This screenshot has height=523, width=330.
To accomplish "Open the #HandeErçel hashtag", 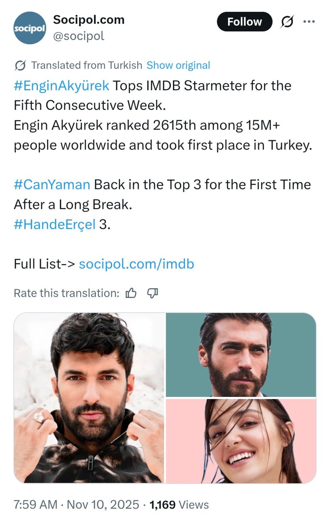I will tap(55, 224).
